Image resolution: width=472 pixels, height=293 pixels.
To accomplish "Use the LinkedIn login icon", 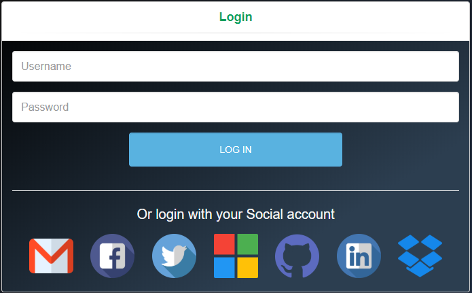I will tap(359, 256).
